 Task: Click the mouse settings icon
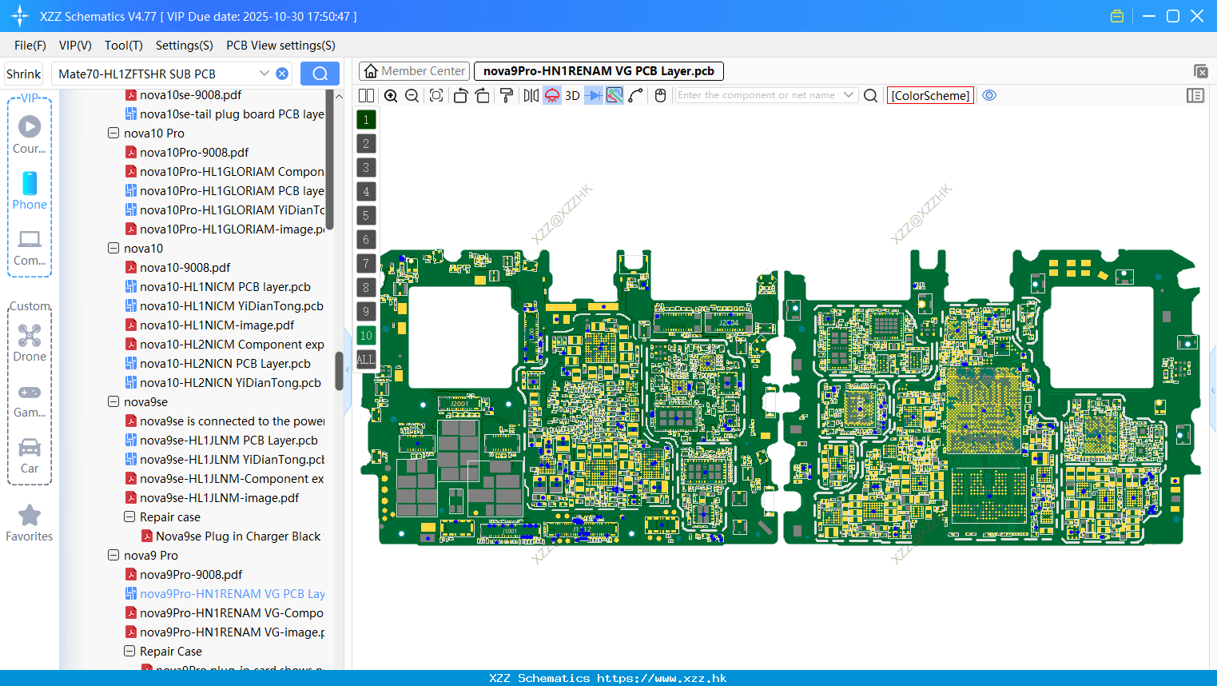point(660,95)
